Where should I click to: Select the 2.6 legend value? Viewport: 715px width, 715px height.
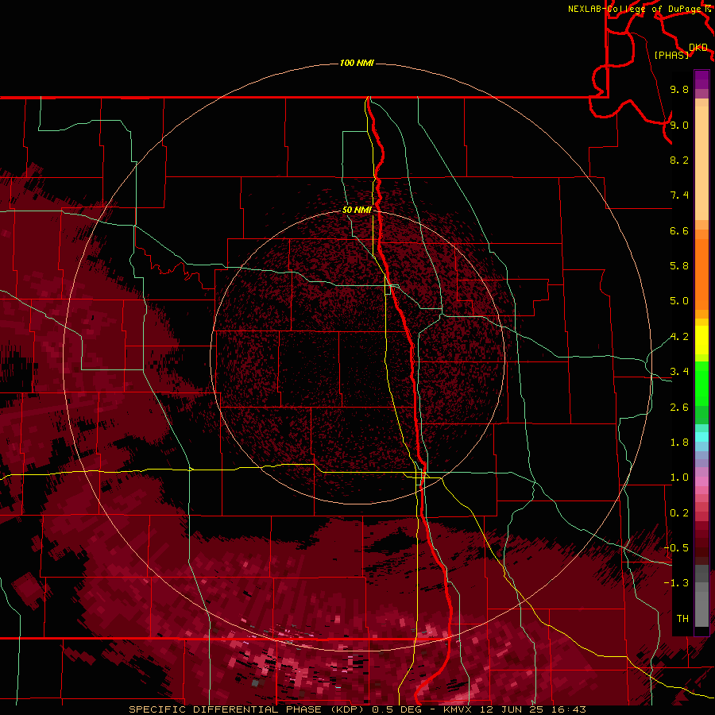tap(679, 408)
